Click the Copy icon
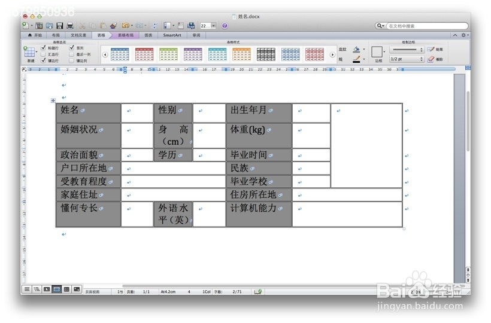 coord(93,26)
